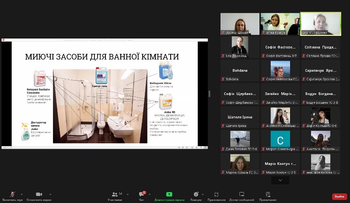Click the bathroom photo on the slide
Screen dimensions: 350x203
click(x=100, y=106)
